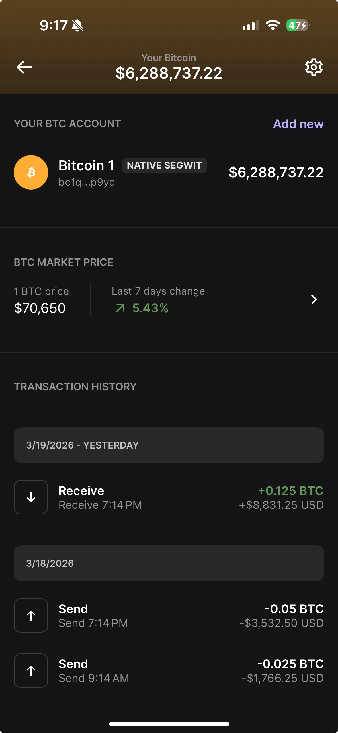The width and height of the screenshot is (338, 733).
Task: Tap the Receive down-arrow icon
Action: click(x=31, y=497)
